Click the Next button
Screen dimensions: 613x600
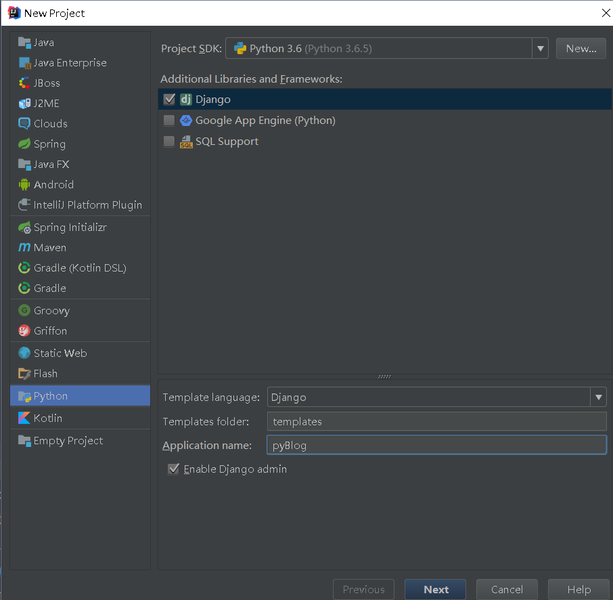pos(436,589)
